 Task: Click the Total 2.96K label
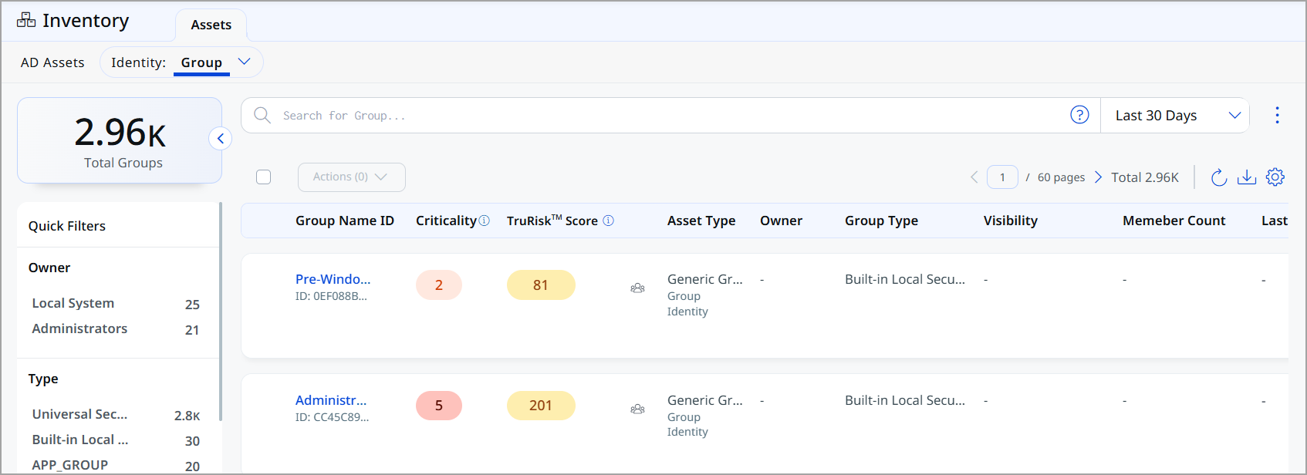(x=1145, y=177)
